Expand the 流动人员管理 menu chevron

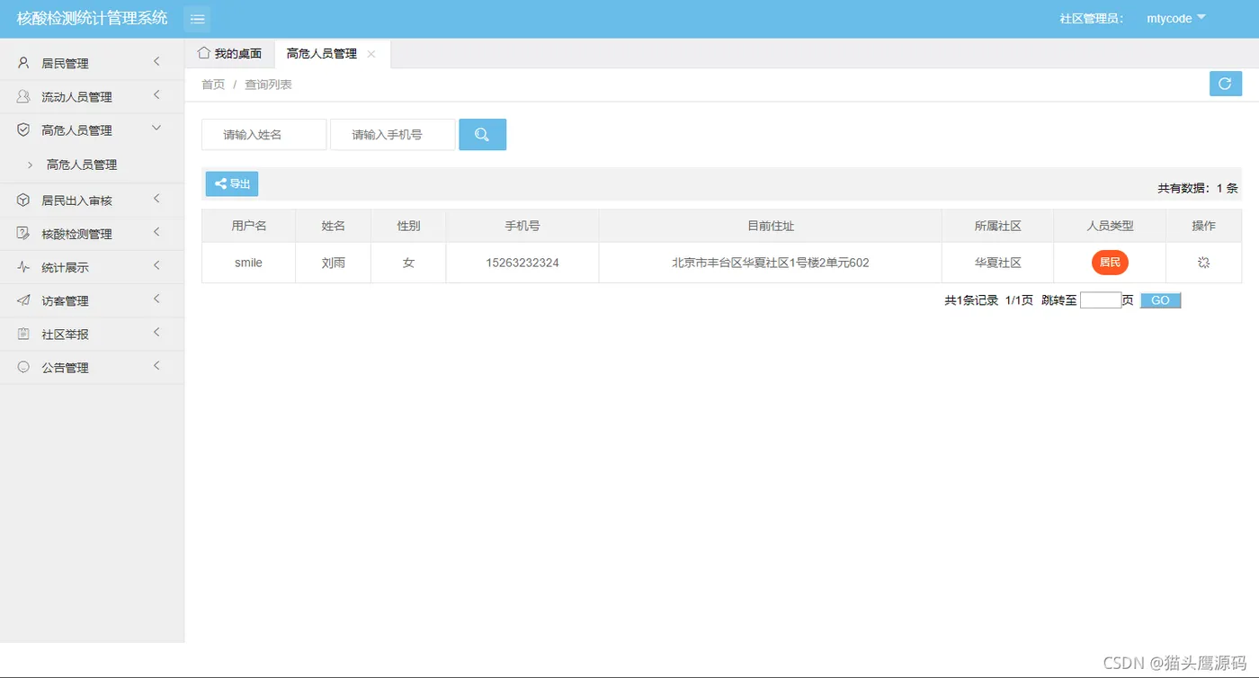click(156, 95)
